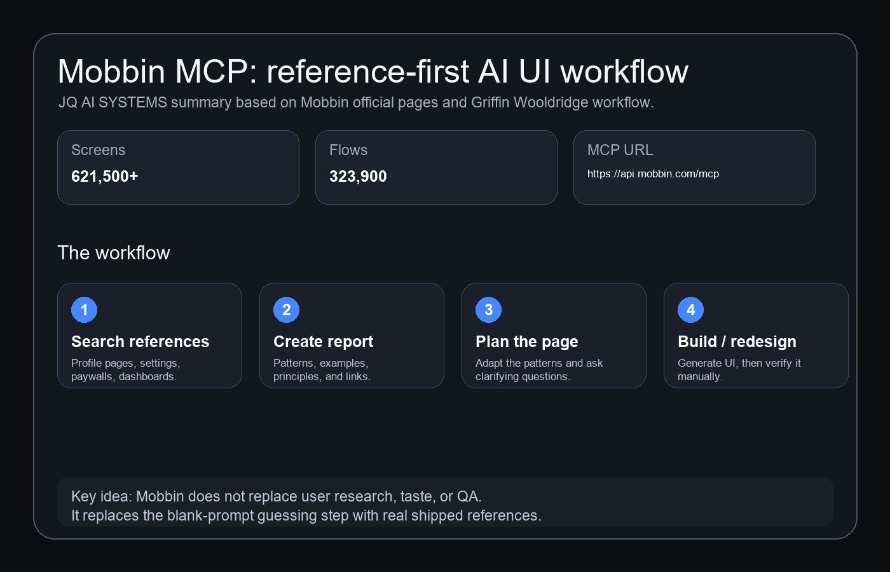The image size is (890, 572).
Task: Click 'Profile pages, settings, paywalls, dashboards.' description
Action: pos(126,370)
